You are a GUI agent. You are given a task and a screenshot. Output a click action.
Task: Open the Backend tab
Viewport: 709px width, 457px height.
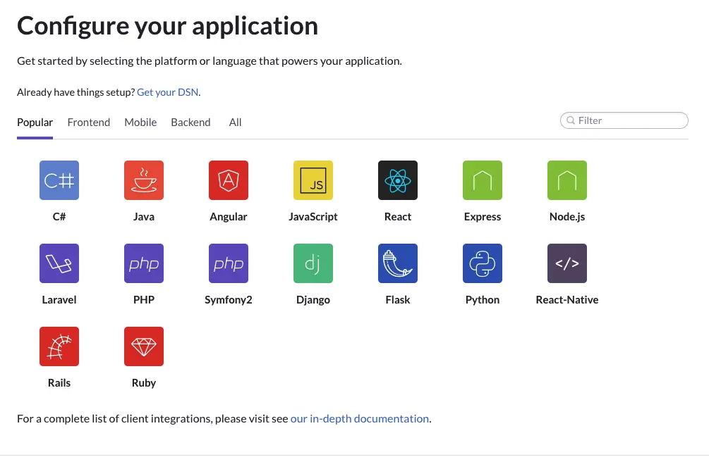(x=190, y=123)
